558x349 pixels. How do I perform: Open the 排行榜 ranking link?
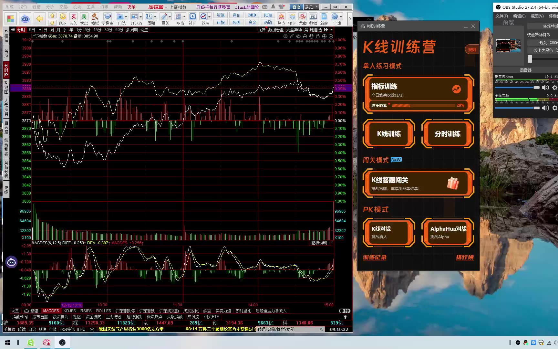tap(465, 258)
